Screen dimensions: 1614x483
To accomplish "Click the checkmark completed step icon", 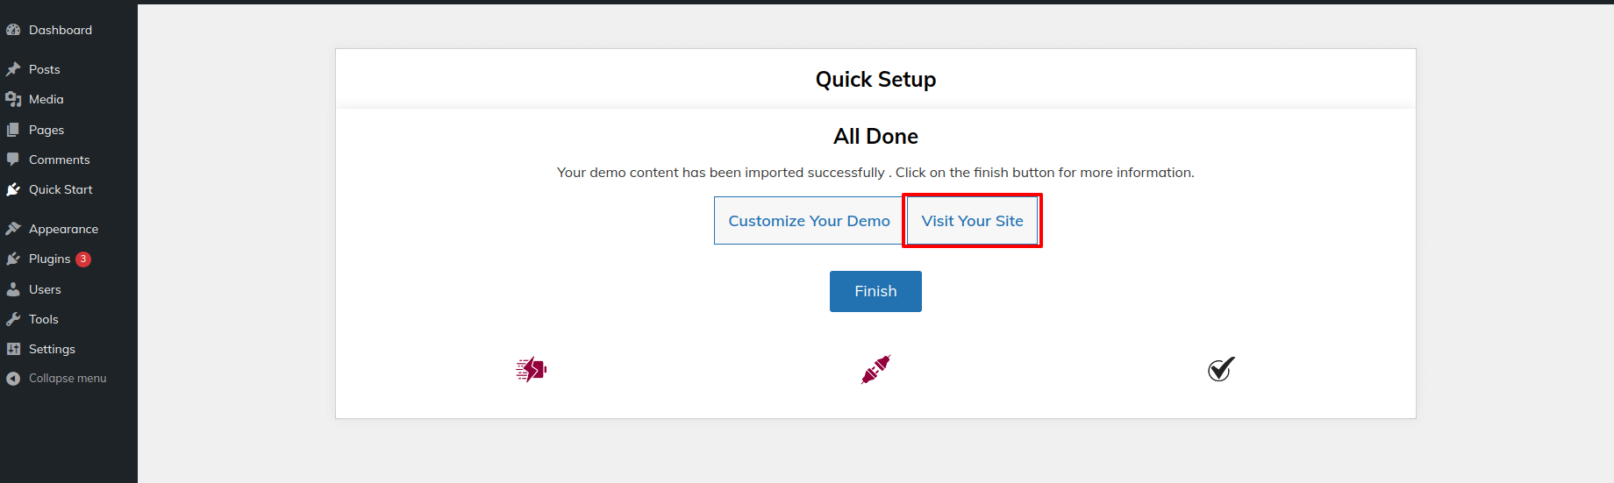I will (1220, 370).
